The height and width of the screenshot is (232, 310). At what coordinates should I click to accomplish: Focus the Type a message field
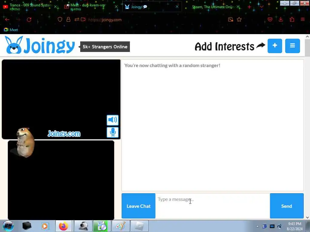click(x=213, y=206)
